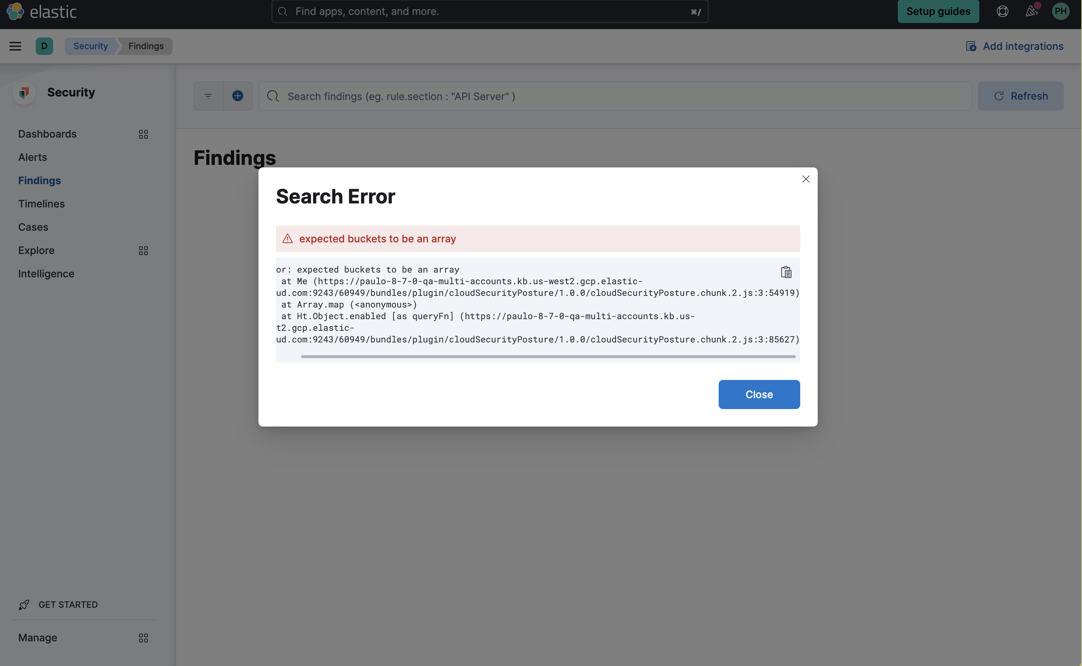Dismiss the dialog with Close button
This screenshot has width=1082, height=666.
[x=759, y=394]
